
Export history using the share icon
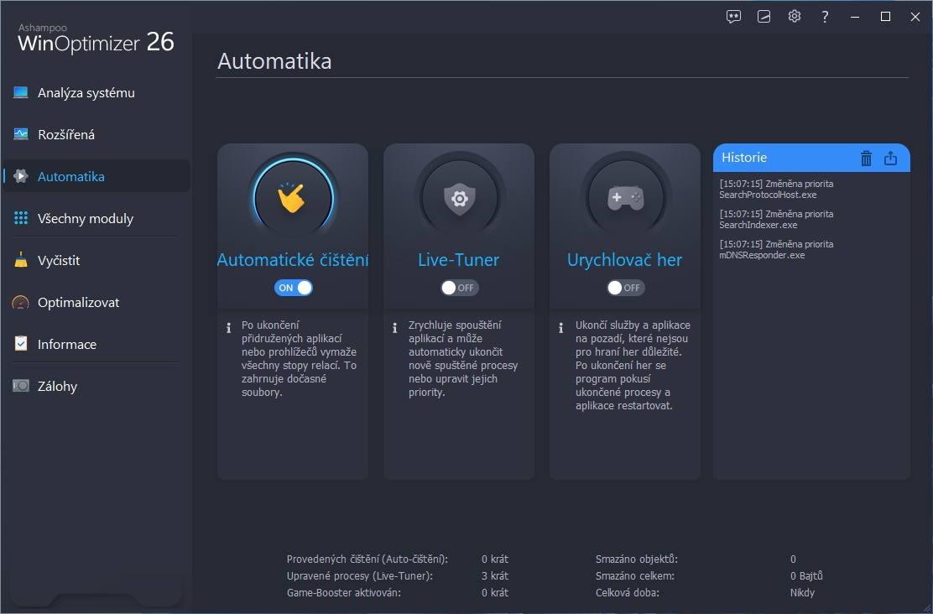point(891,159)
